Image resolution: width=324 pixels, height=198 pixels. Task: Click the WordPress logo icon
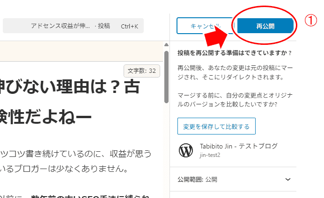(x=186, y=150)
